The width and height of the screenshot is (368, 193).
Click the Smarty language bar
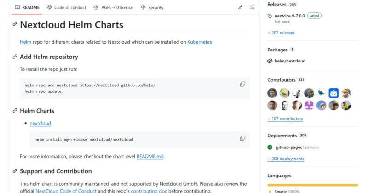pyautogui.click(x=312, y=185)
